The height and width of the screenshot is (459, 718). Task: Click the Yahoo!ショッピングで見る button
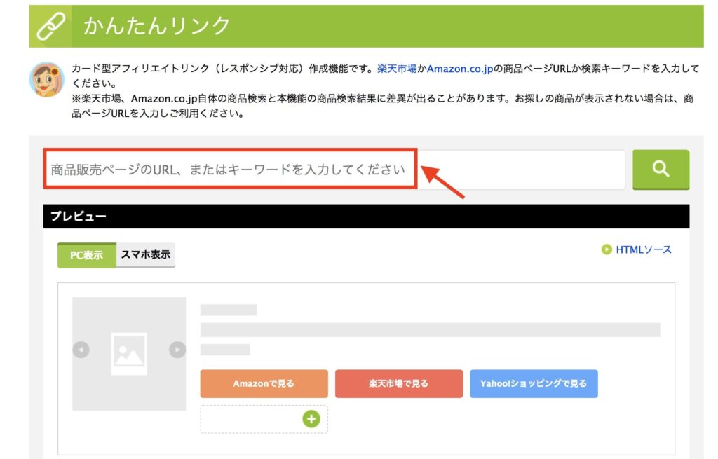(x=534, y=383)
